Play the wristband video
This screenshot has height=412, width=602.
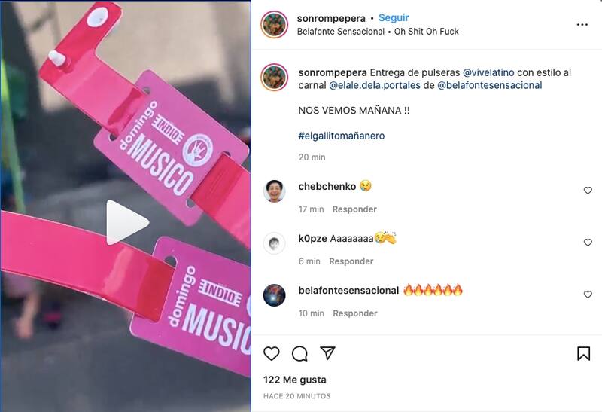coord(126,222)
